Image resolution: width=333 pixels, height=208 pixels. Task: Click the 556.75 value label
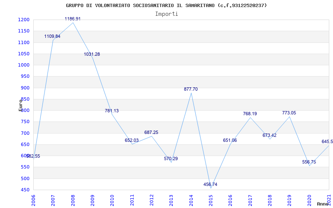tap(309, 162)
